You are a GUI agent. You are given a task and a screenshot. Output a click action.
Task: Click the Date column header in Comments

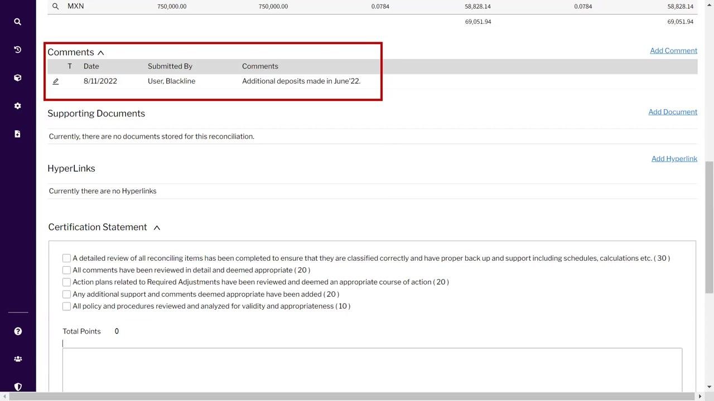point(91,66)
